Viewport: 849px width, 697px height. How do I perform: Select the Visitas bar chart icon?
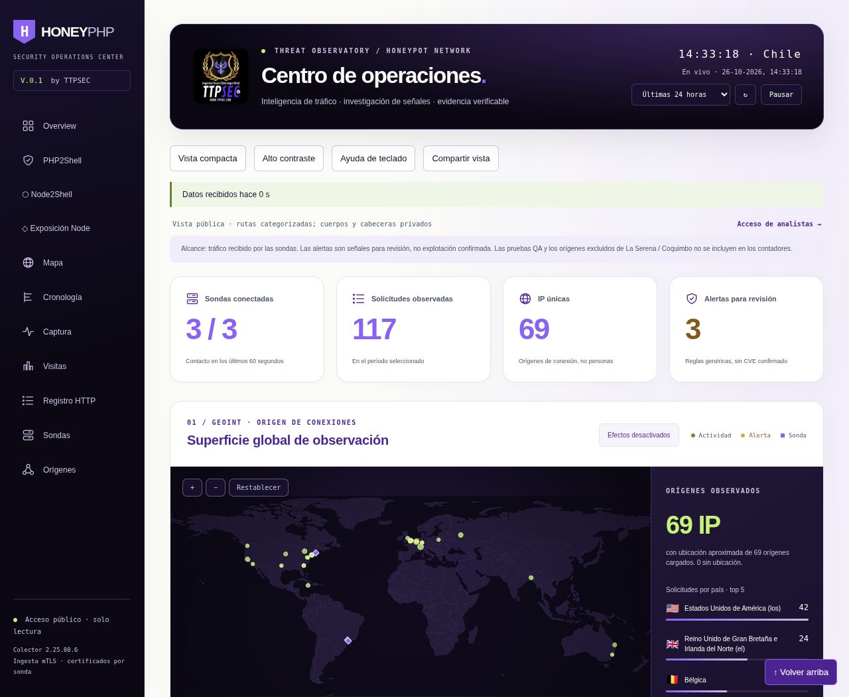coord(28,366)
